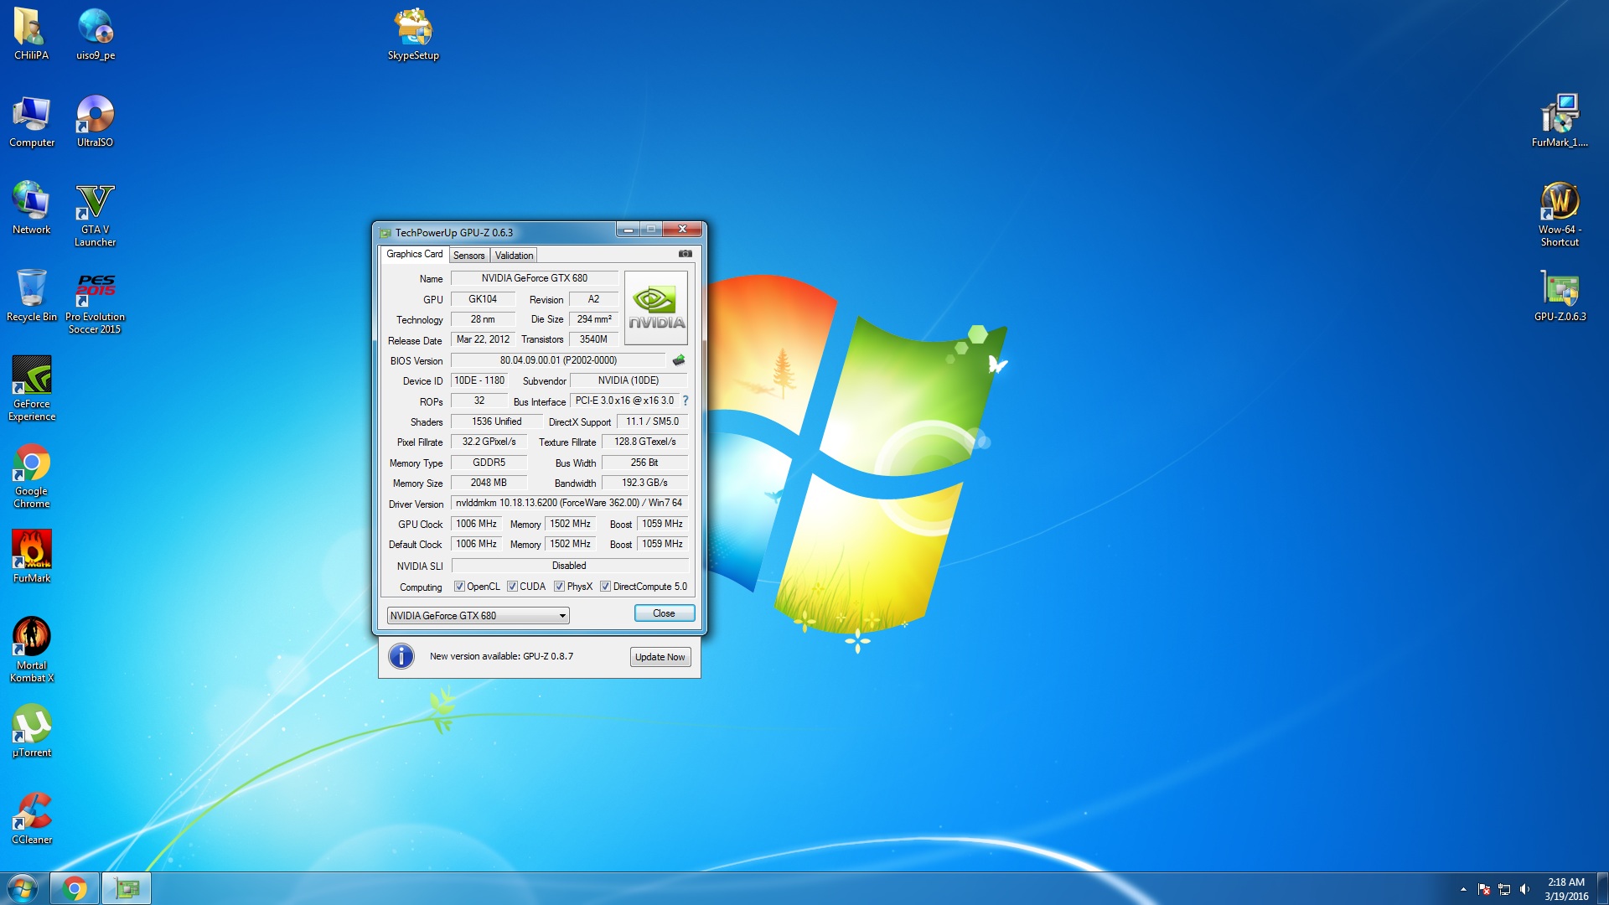Click the GPU-Z screenshot camera icon
1609x905 pixels.
click(x=685, y=254)
